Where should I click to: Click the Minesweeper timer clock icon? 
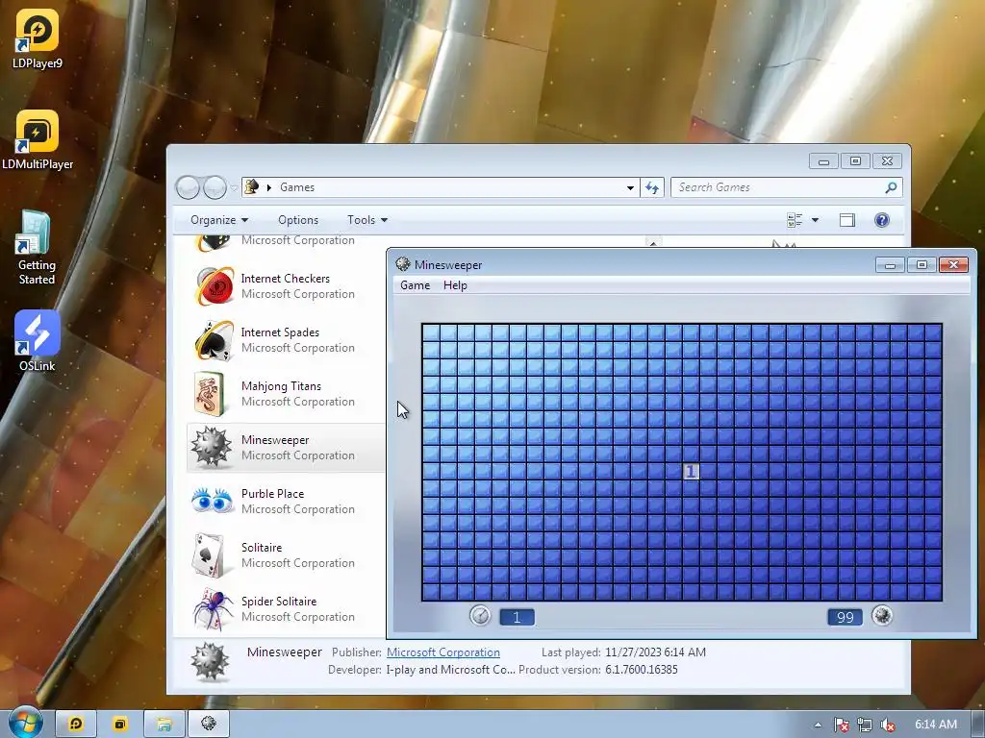point(480,615)
